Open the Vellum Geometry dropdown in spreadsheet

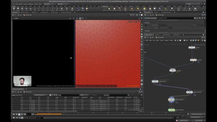tap(41, 95)
